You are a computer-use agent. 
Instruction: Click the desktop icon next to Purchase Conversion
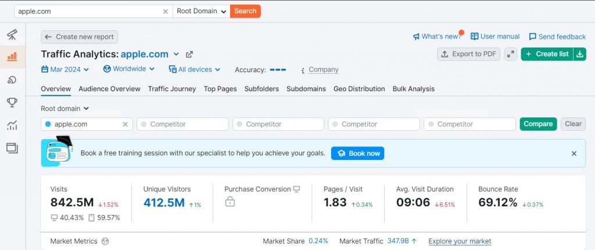[296, 189]
